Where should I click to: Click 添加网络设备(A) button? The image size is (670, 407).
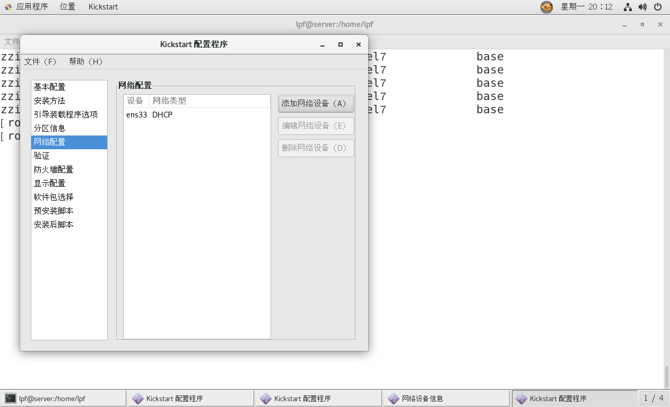pyautogui.click(x=316, y=104)
